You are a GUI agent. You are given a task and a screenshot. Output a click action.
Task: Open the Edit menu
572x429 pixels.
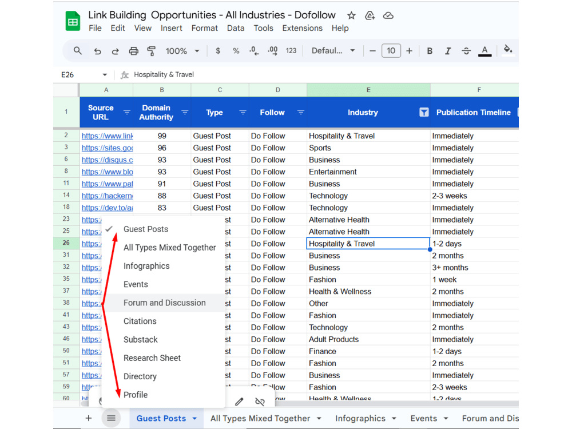[x=118, y=28]
